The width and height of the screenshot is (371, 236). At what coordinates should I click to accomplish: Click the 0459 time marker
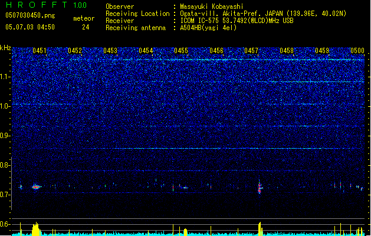[x=322, y=51]
